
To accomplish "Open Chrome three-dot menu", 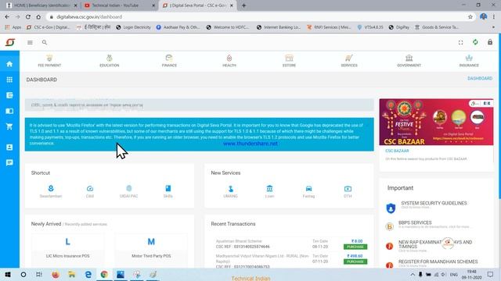I will point(494,17).
